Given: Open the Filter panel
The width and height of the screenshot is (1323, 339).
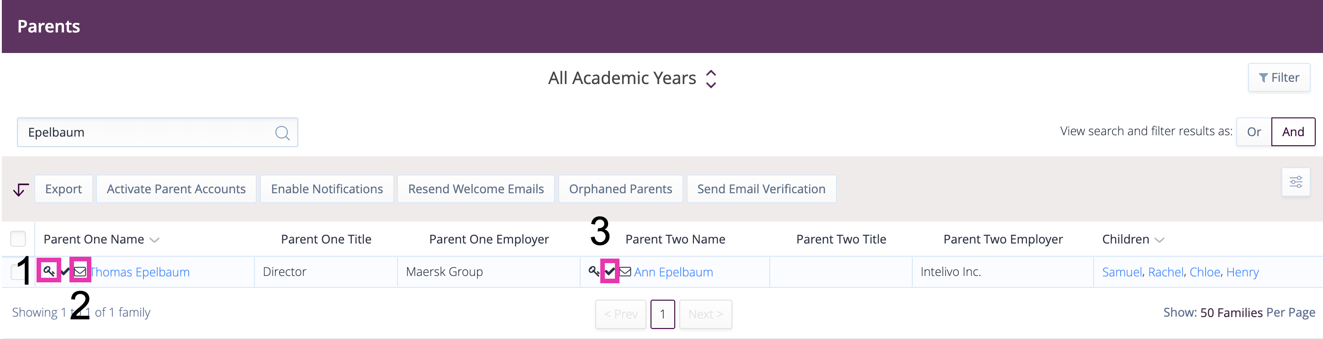Looking at the screenshot, I should click(1279, 78).
